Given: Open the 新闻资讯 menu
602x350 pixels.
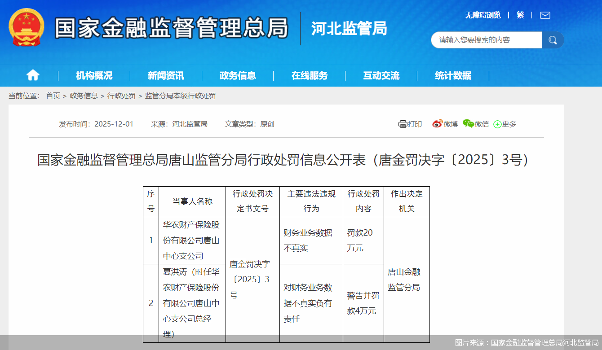Looking at the screenshot, I should [166, 75].
